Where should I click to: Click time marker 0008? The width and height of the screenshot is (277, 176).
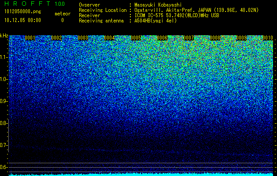tap(215, 38)
